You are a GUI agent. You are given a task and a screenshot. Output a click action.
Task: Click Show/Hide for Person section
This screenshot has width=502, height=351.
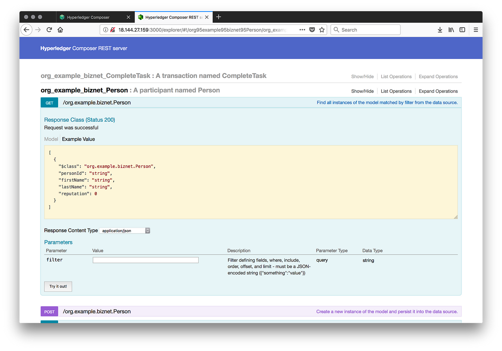(362, 91)
